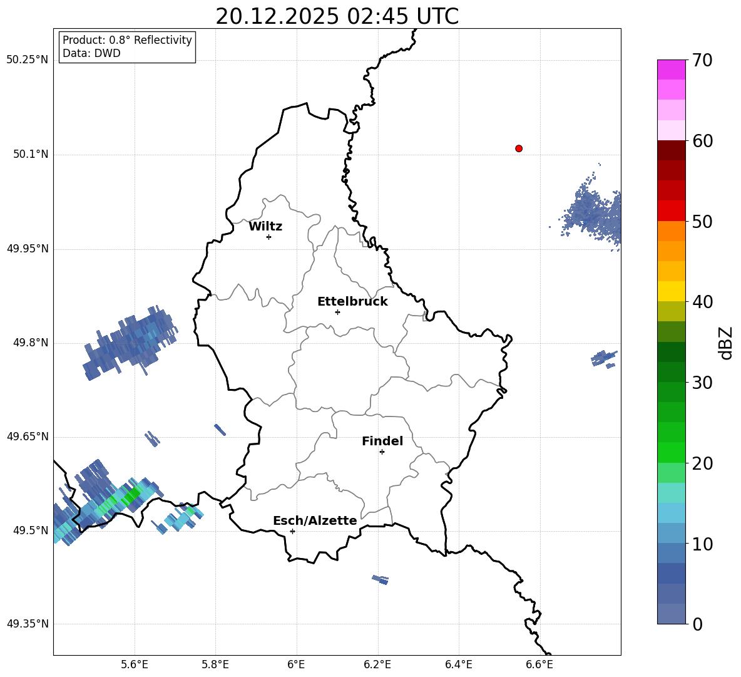Viewport: 741px width, 677px height.
Task: Click the Product: 0.8° Reflectivity text
Action: click(127, 39)
